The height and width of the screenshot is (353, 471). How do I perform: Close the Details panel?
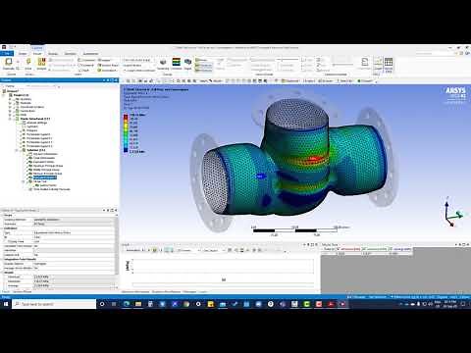point(116,210)
